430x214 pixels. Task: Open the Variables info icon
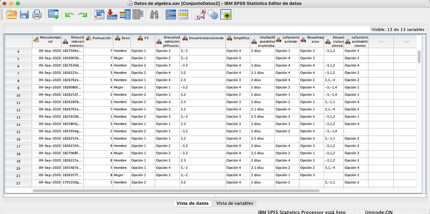click(x=125, y=14)
